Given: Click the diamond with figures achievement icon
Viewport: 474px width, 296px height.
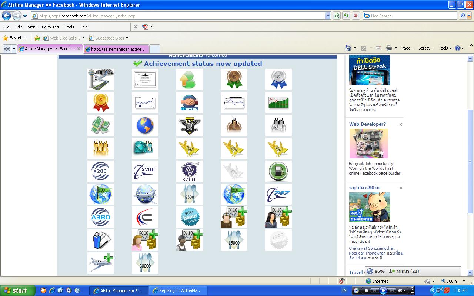Looking at the screenshot, I should tap(145, 148).
